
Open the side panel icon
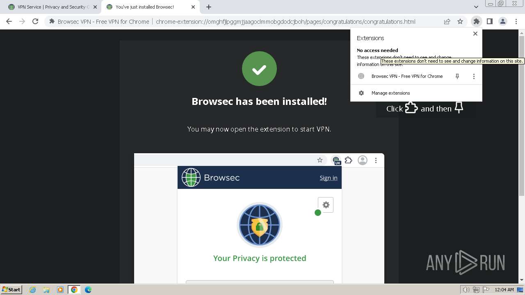[489, 21]
